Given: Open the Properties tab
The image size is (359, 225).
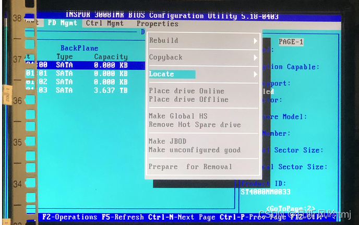Looking at the screenshot, I should 157,24.
